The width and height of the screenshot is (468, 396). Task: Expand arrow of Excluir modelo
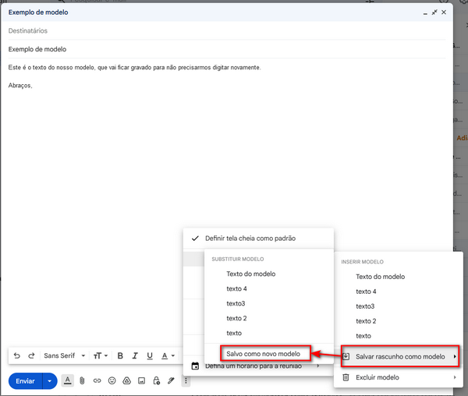click(455, 377)
